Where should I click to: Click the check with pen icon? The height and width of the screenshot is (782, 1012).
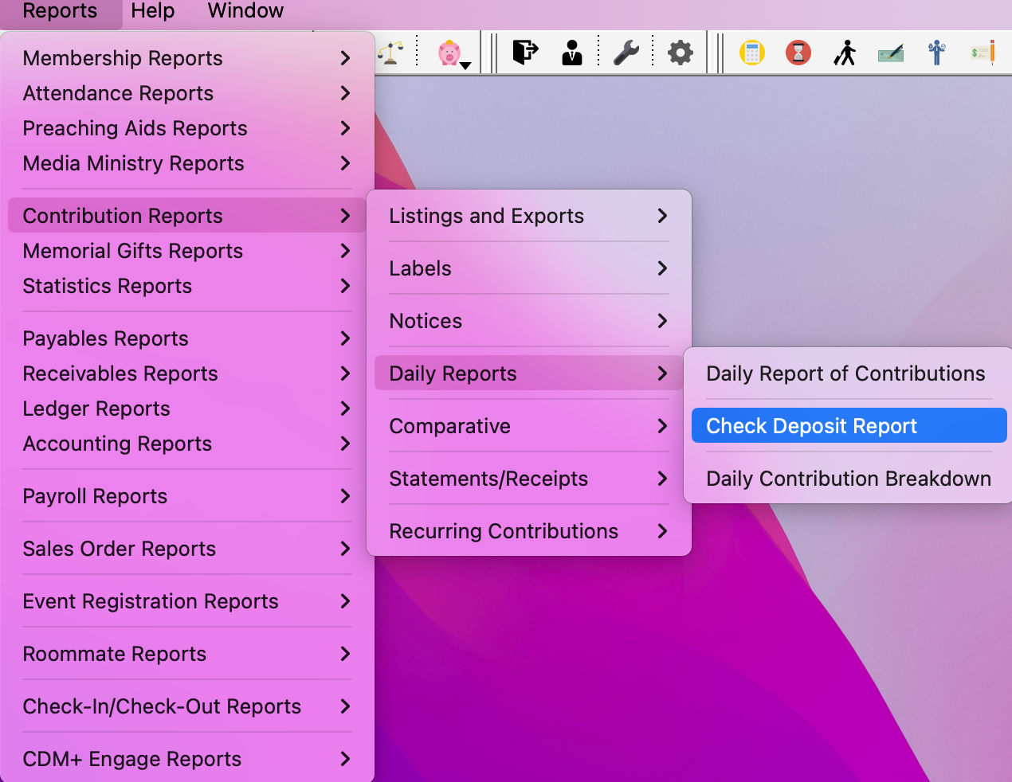(891, 53)
